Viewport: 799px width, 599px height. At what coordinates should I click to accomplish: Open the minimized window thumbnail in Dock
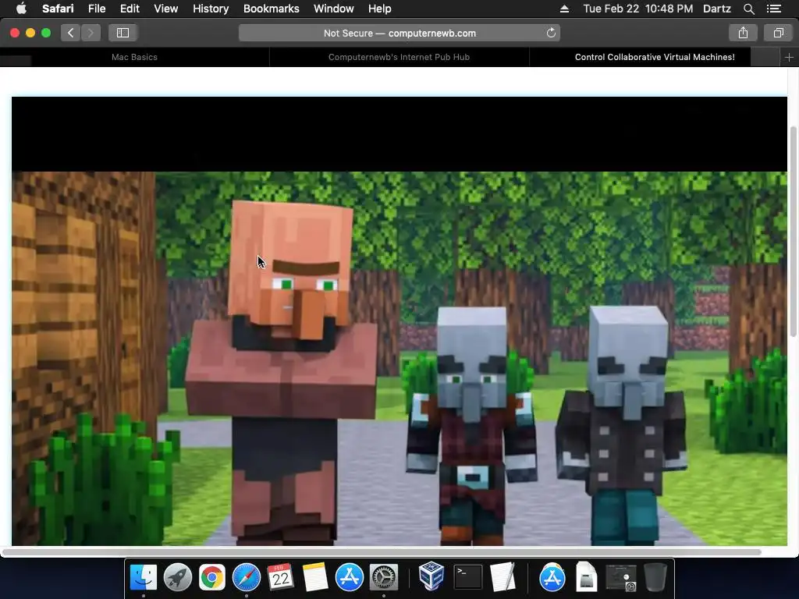click(621, 578)
